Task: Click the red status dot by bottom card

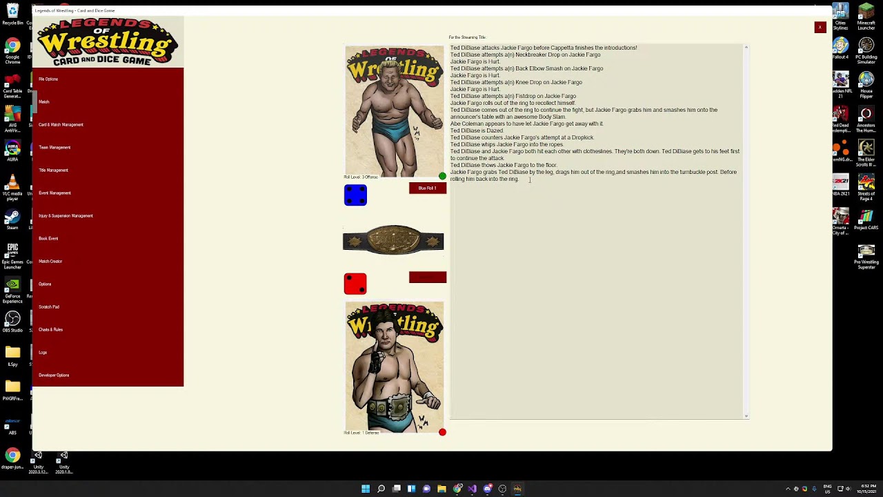Action: pyautogui.click(x=442, y=432)
